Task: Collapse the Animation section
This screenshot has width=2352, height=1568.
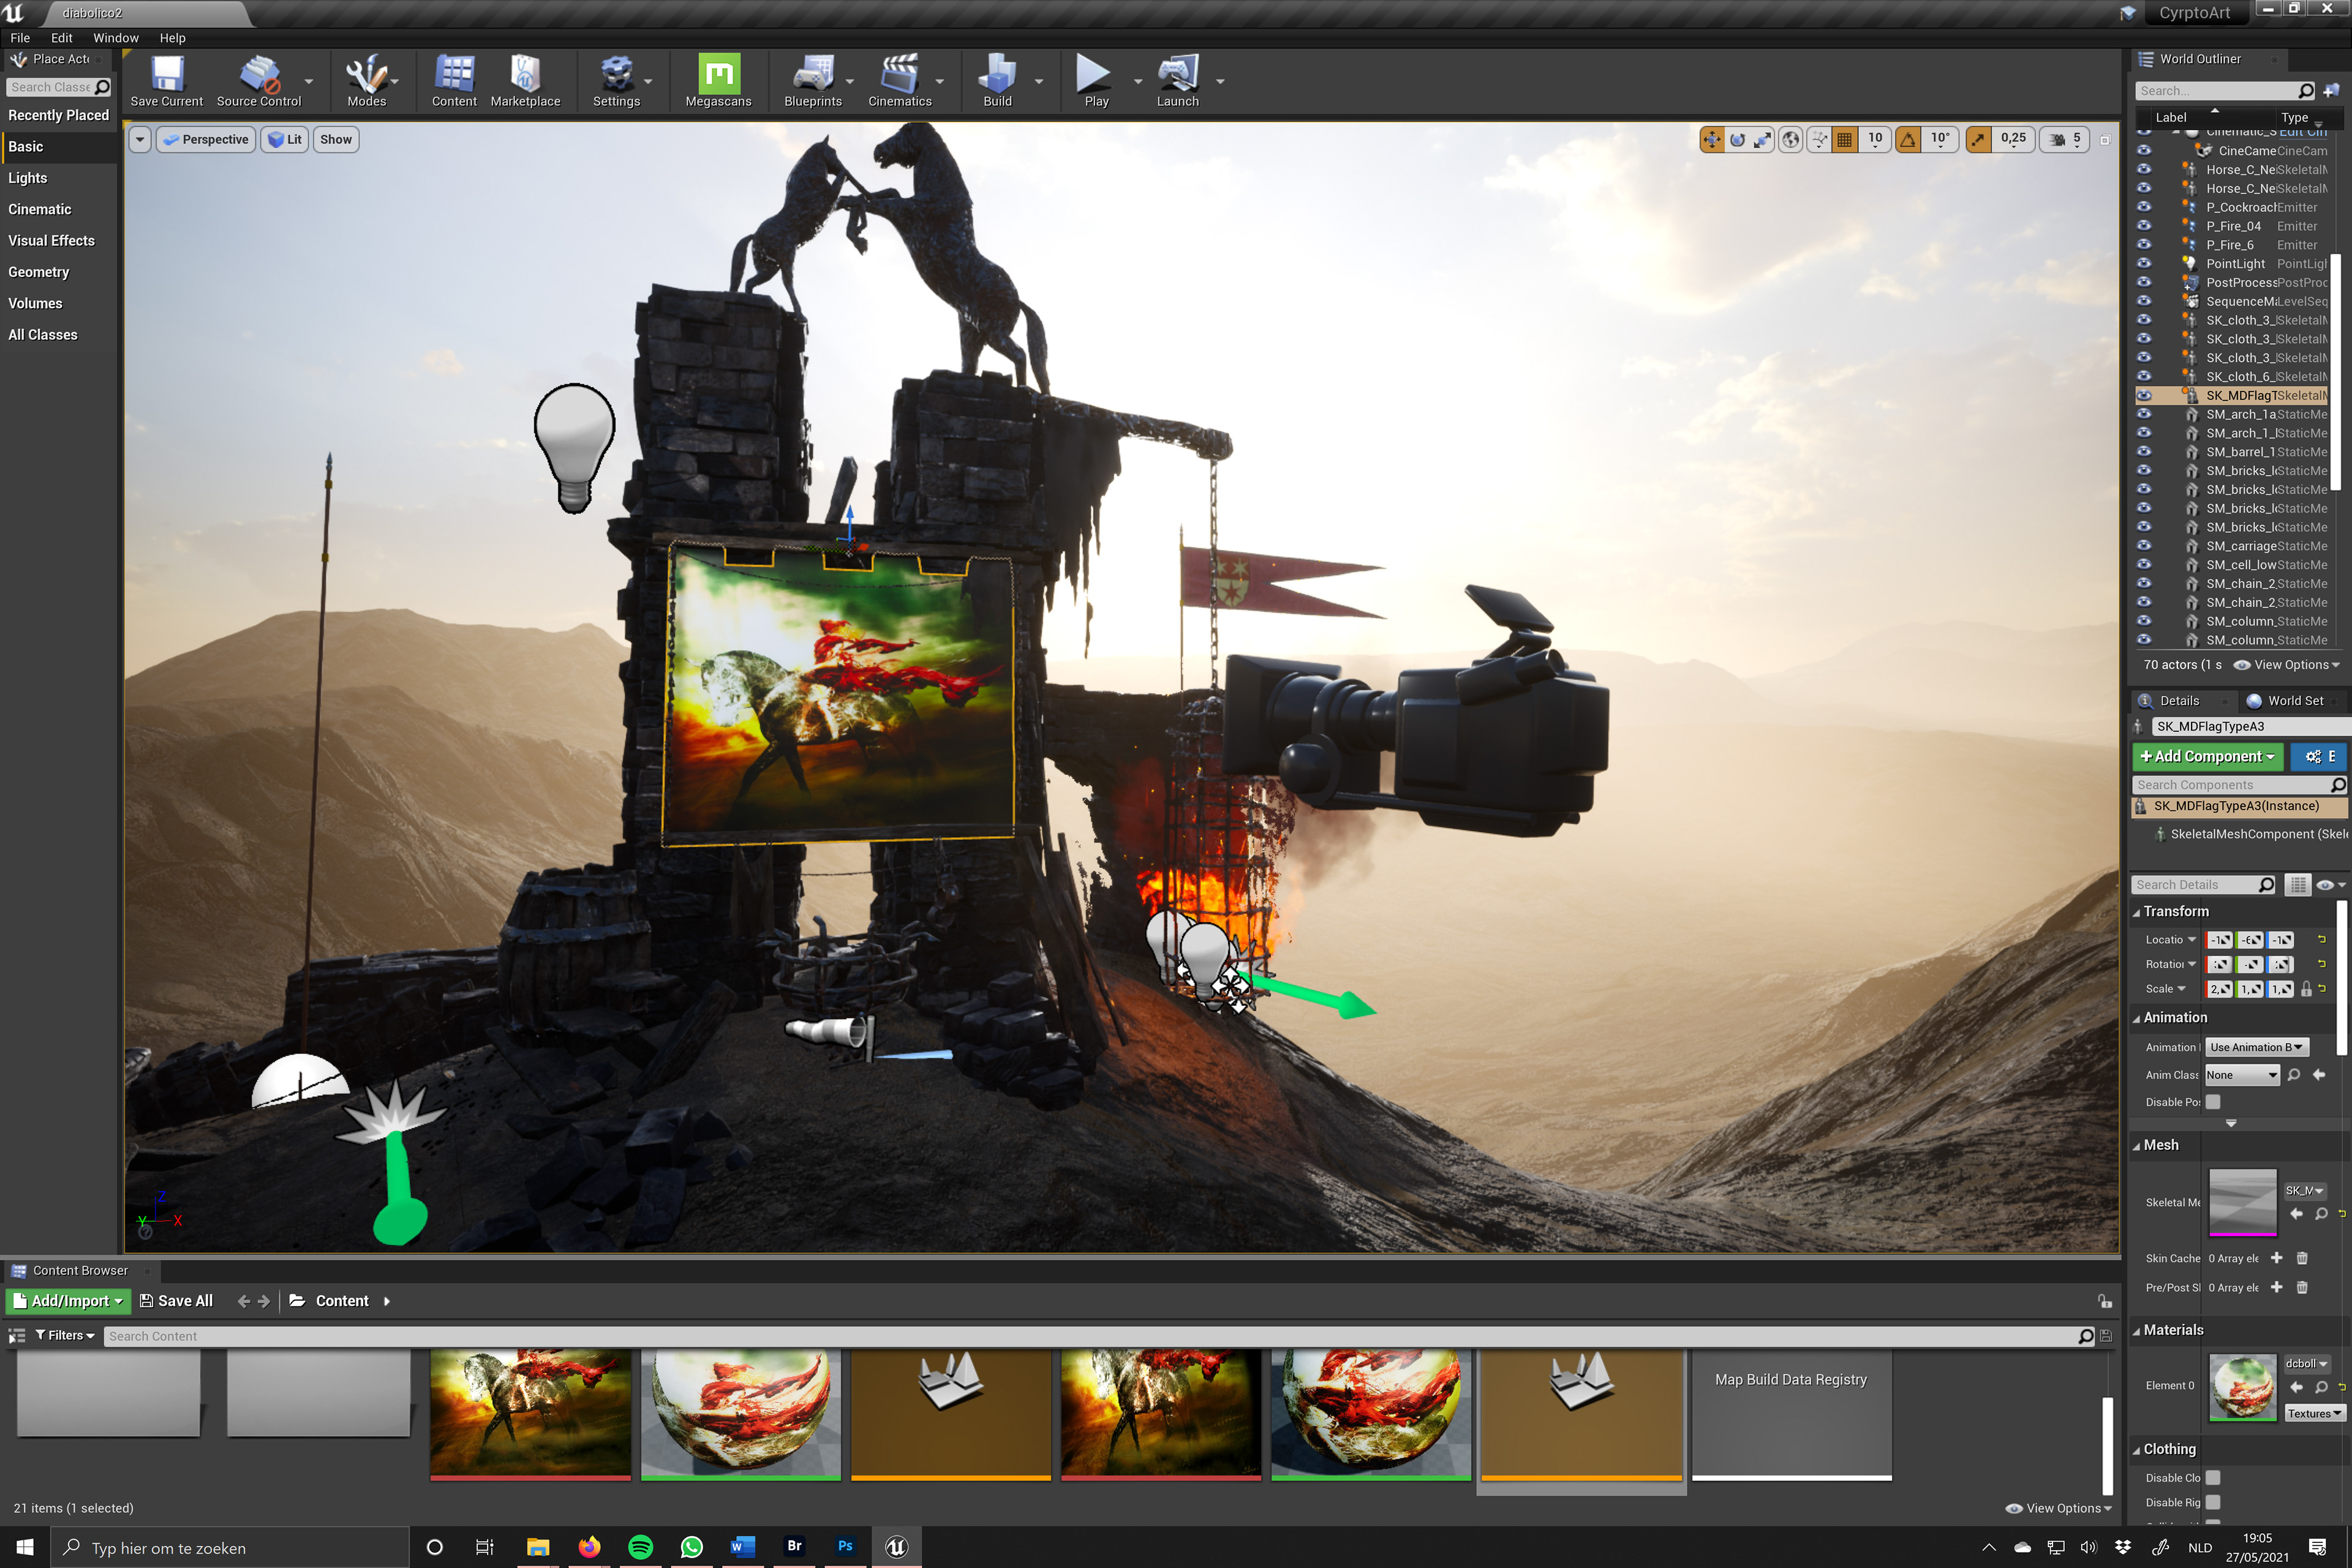Action: pyautogui.click(x=2136, y=1018)
